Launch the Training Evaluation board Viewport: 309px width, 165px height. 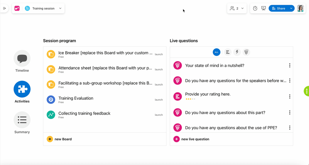[159, 100]
